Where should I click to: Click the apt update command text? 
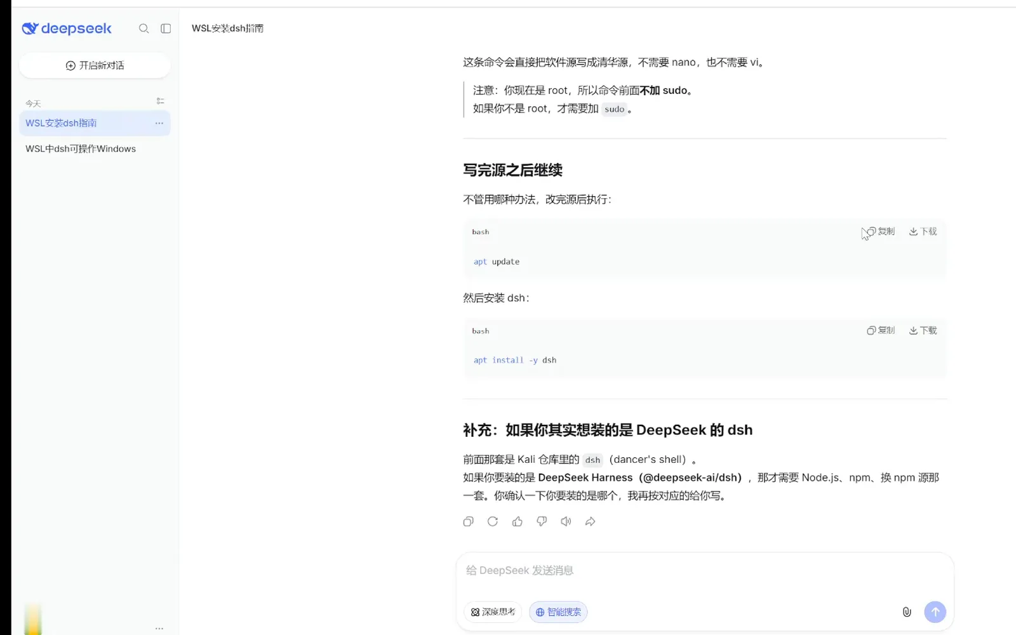point(497,262)
